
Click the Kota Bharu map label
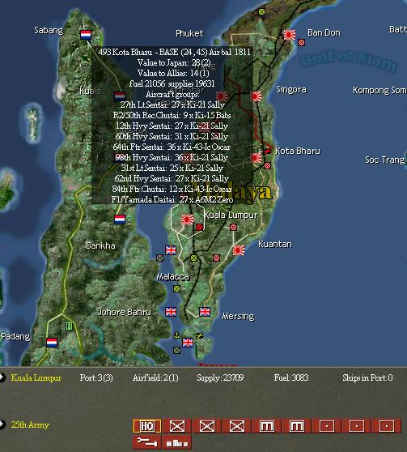pos(298,151)
